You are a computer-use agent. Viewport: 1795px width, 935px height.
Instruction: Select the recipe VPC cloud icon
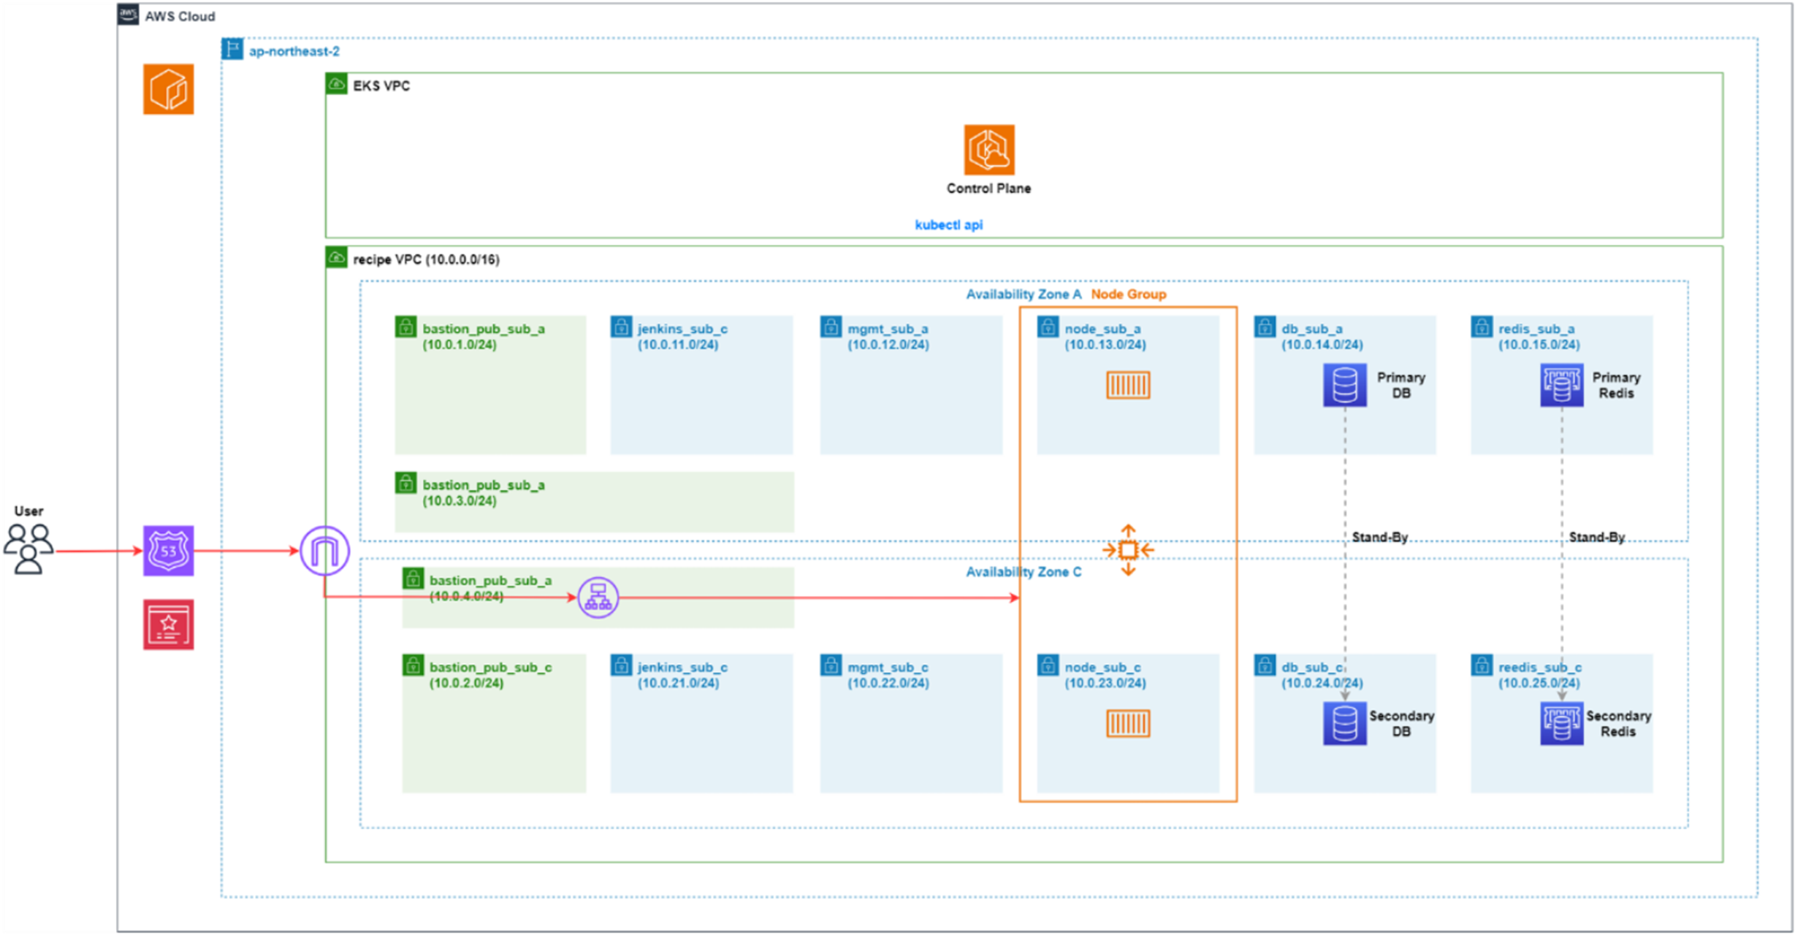tap(336, 258)
